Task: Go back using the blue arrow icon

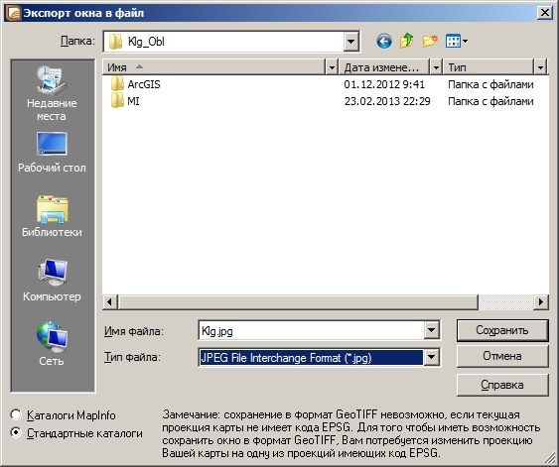Action: click(x=384, y=42)
